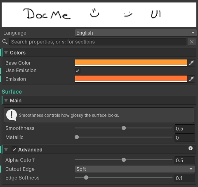Click the Metallic property label
The image size is (198, 187).
click(14, 137)
